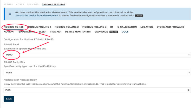This screenshot has height=108, width=195.
Task: Open the Events tab
Action: tap(8, 4)
